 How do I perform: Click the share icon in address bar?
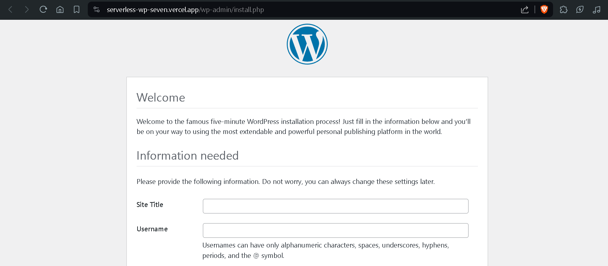(524, 10)
